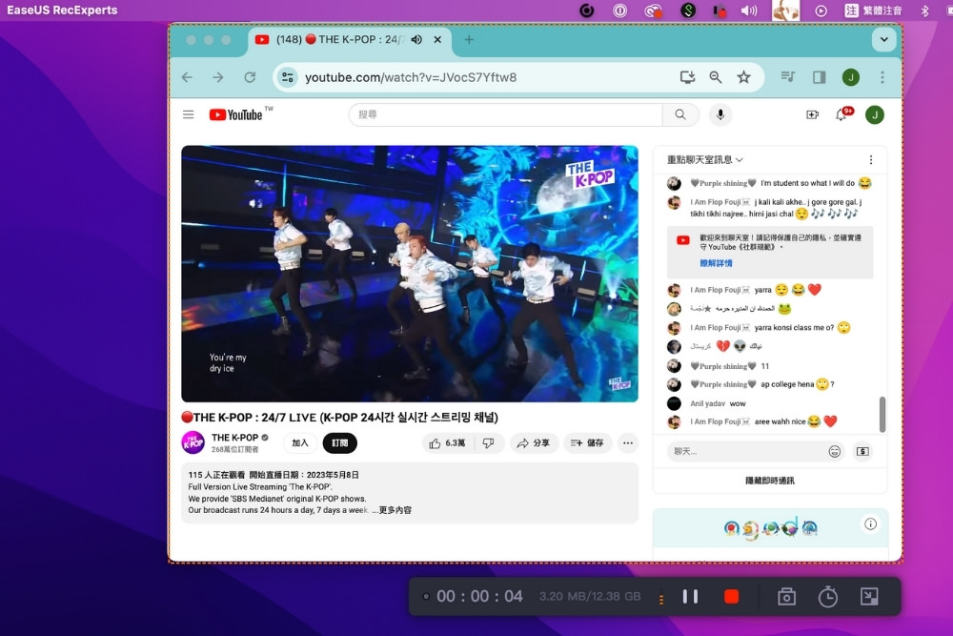Click the 儲存 save button
Screen dimensions: 953x636
click(587, 443)
